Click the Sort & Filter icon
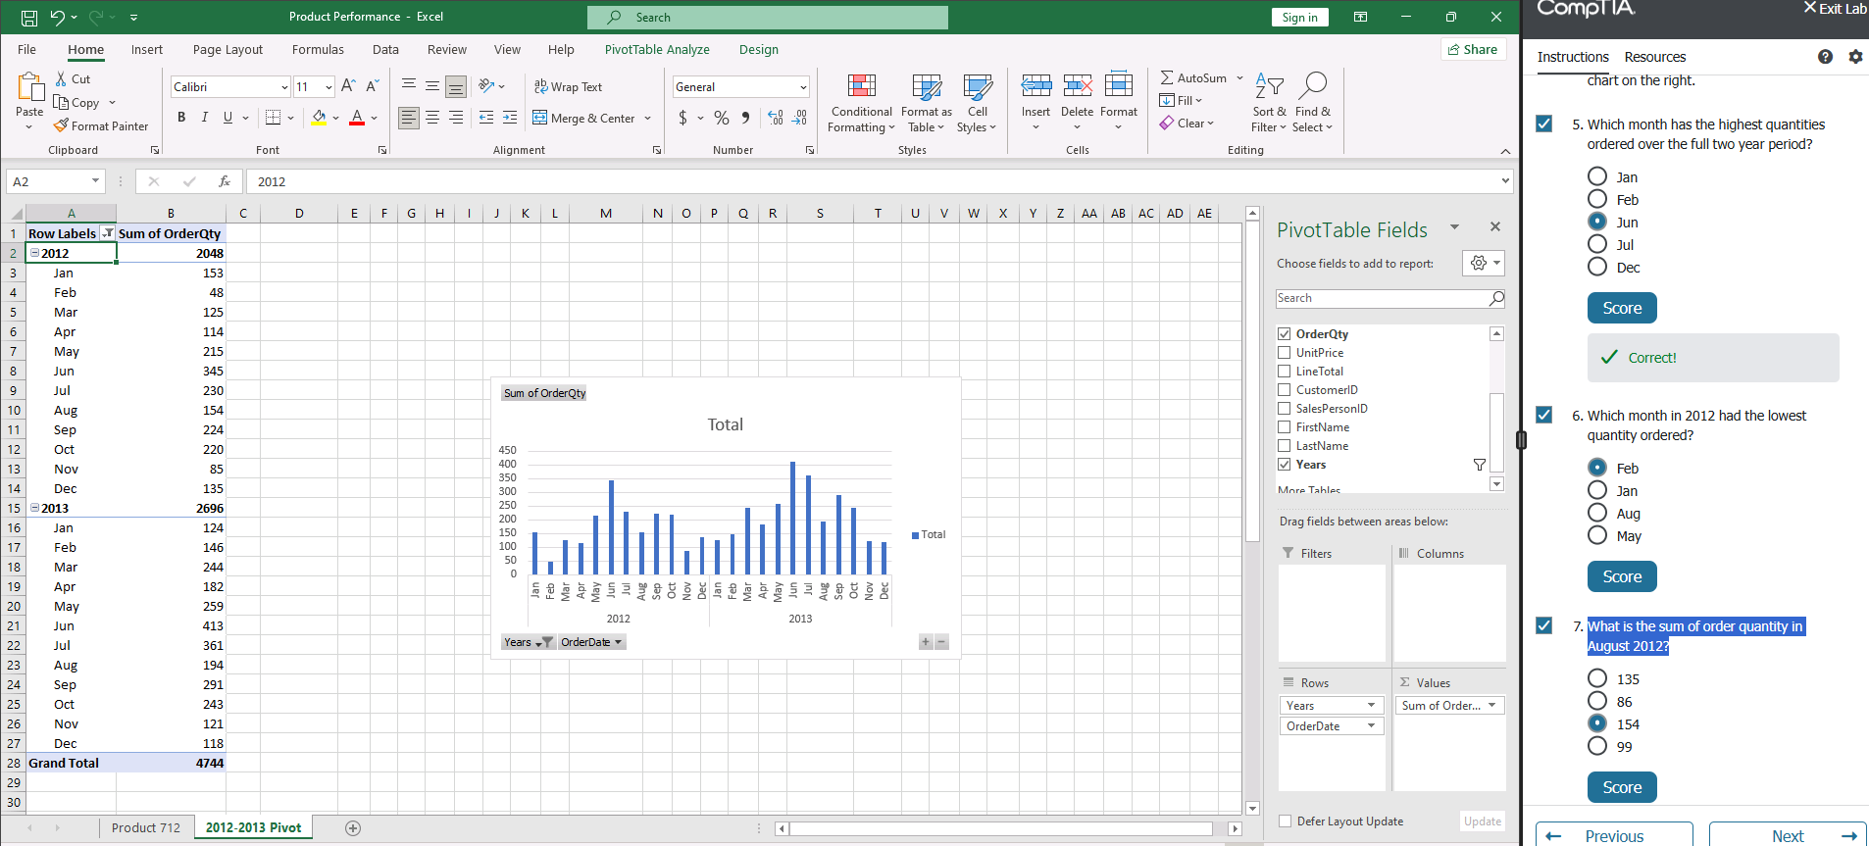The height and width of the screenshot is (846, 1869). pos(1269,87)
